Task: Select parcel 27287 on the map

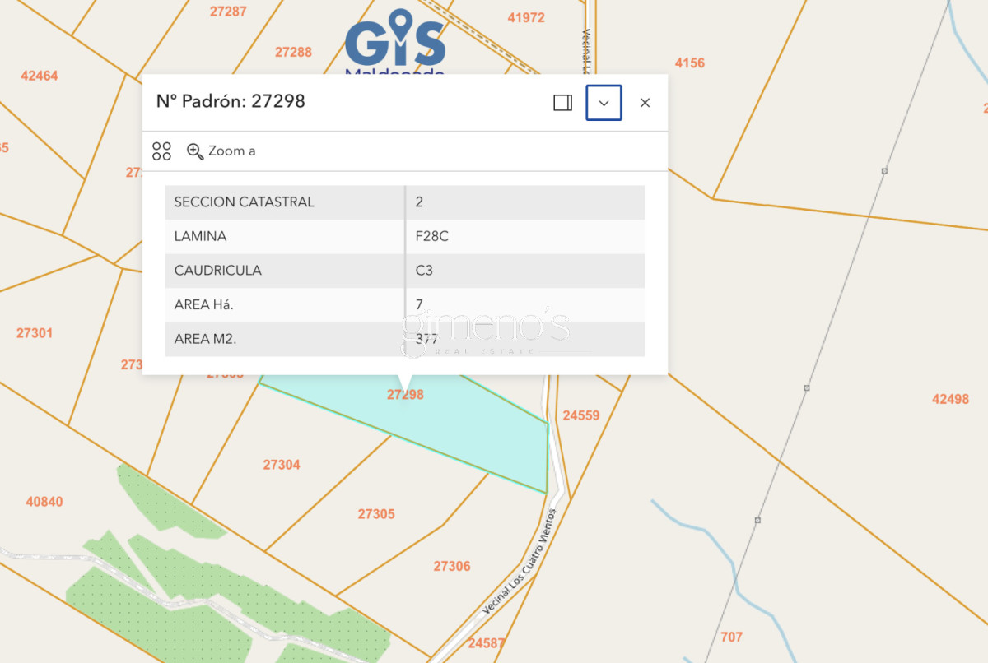Action: coord(228,12)
